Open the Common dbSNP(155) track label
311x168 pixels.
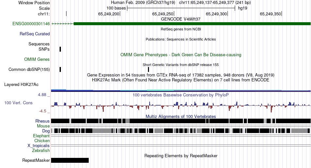pyautogui.click(x=29, y=70)
